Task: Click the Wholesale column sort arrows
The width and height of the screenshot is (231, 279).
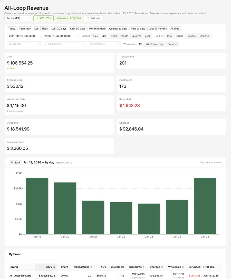Action: [x=183, y=267]
